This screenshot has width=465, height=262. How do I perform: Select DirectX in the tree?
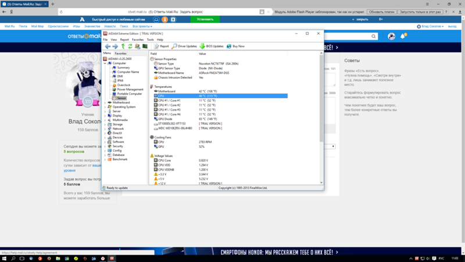pos(117,133)
